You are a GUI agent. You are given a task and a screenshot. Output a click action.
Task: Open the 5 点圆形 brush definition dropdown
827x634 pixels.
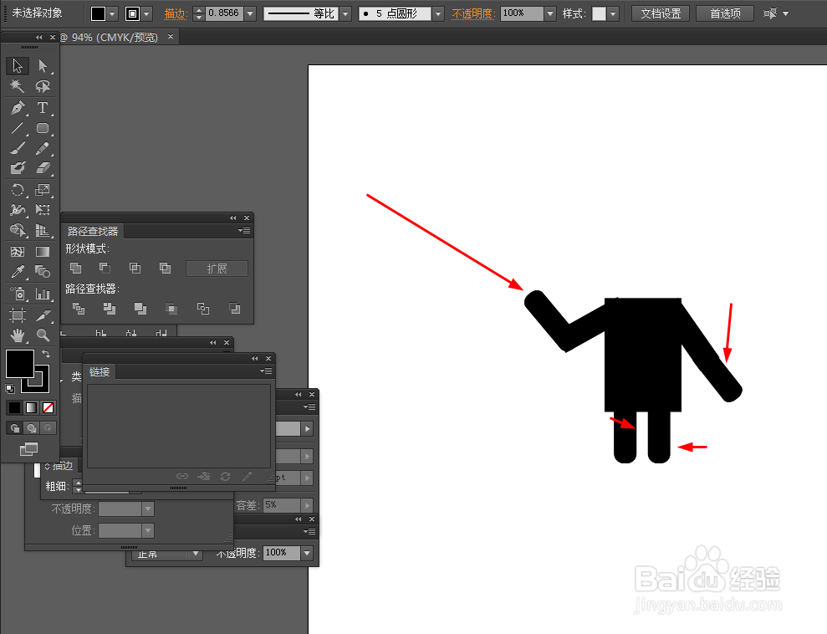(x=438, y=13)
